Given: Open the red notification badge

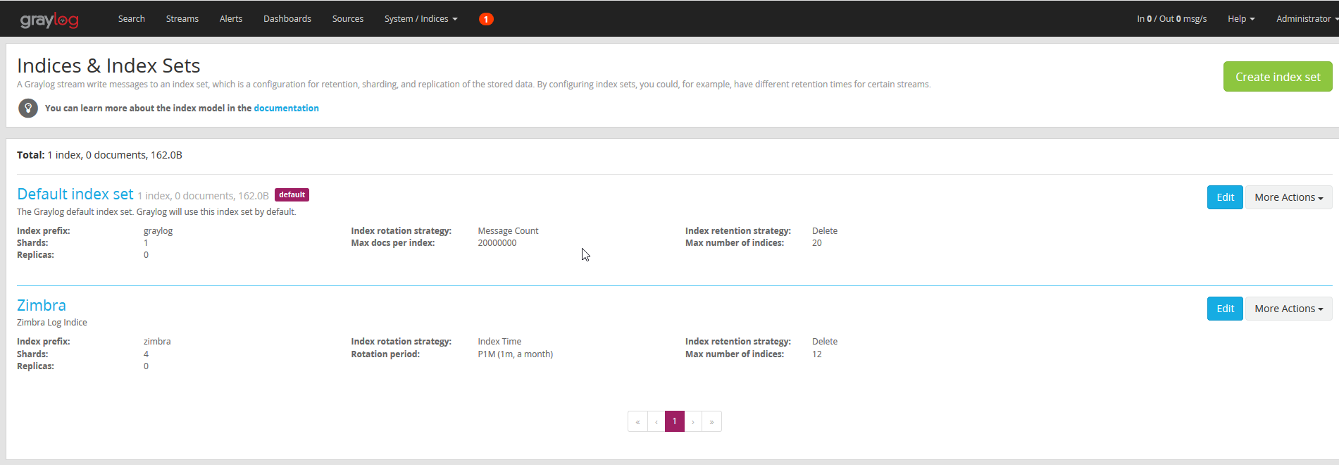Looking at the screenshot, I should click(x=486, y=19).
